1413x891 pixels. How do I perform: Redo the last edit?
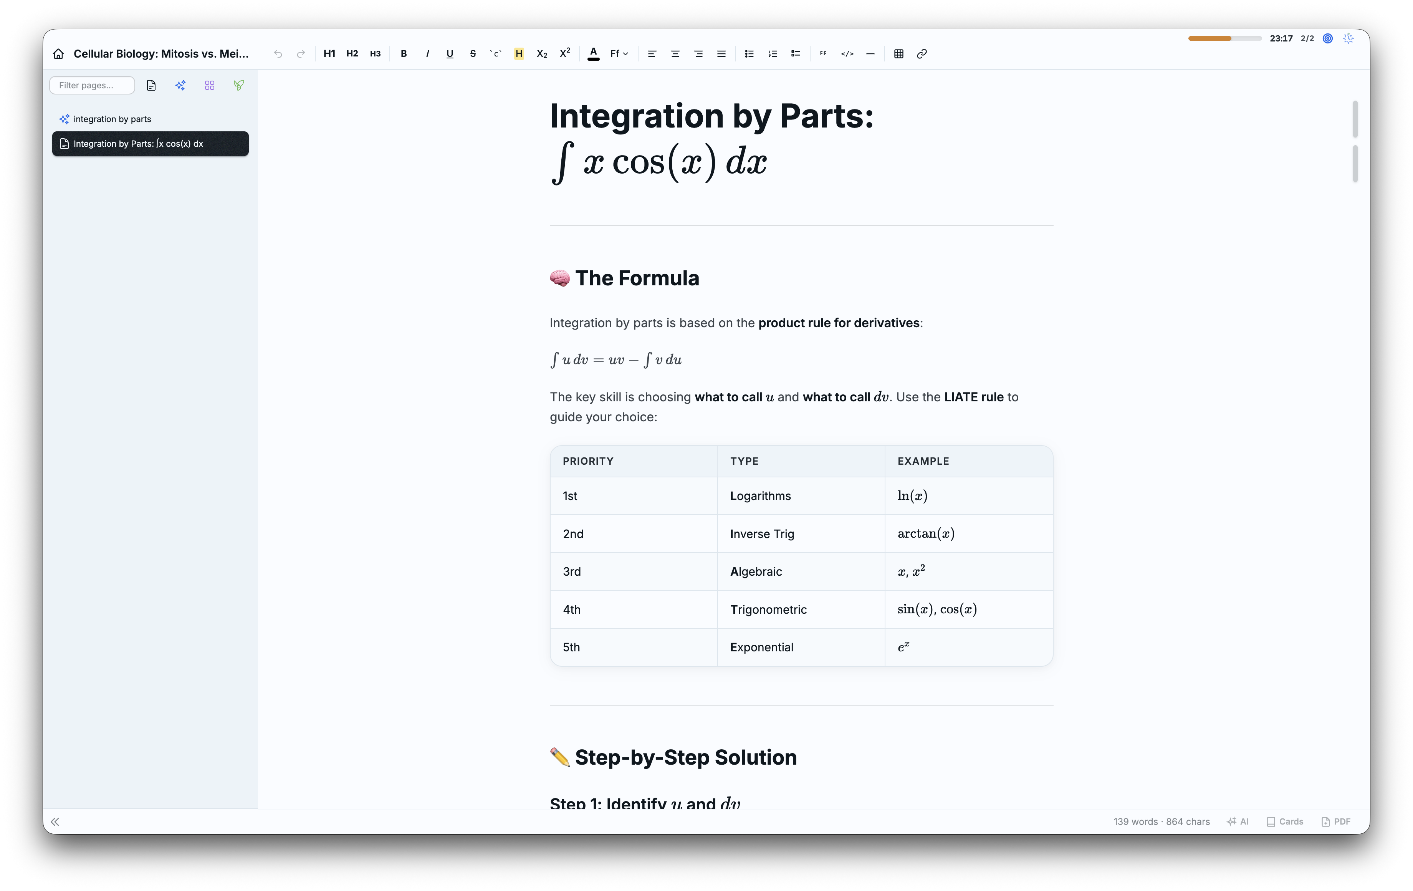click(x=301, y=53)
